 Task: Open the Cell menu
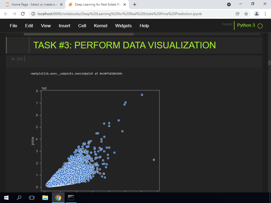point(82,26)
